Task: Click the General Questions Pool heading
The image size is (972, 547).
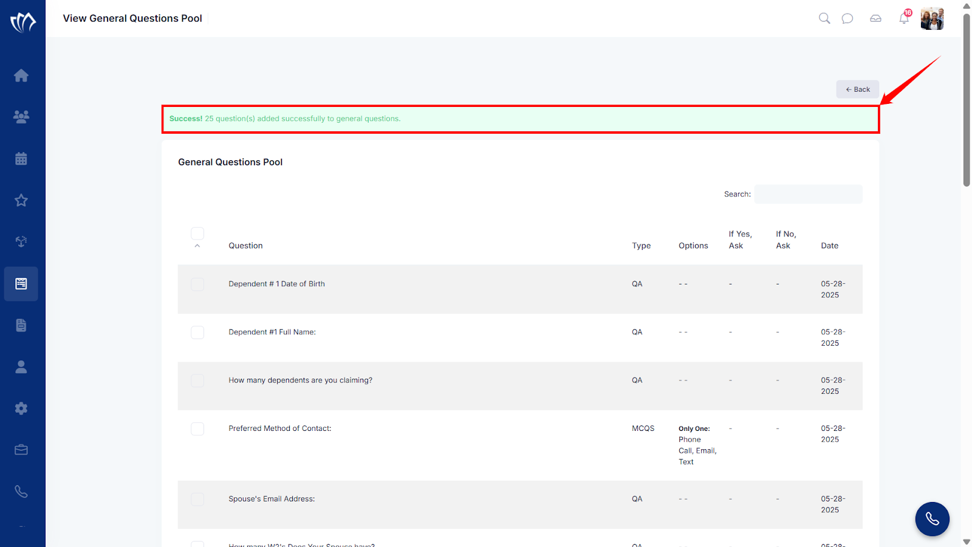Action: click(230, 162)
